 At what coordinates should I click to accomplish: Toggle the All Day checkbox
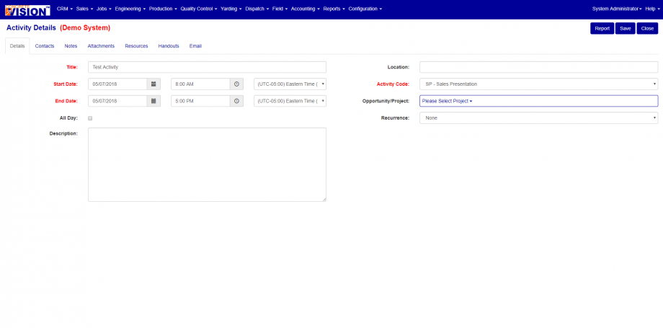tap(90, 118)
